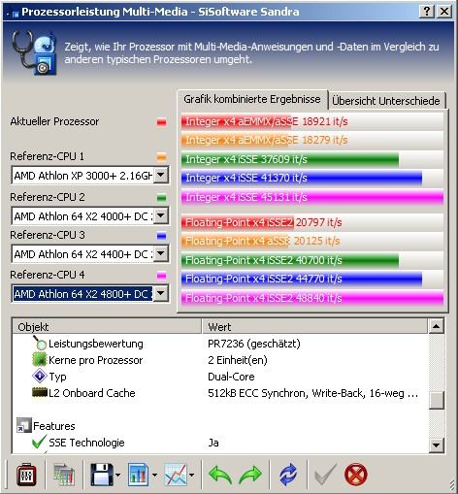458x494 pixels.
Task: Click the list scrollbar down arrow
Action: point(436,445)
